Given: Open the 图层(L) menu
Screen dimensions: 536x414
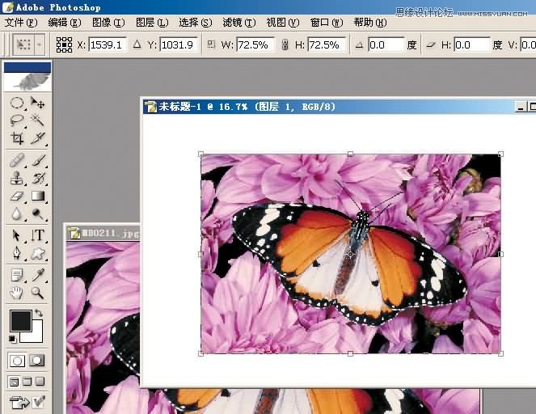Looking at the screenshot, I should pos(152,23).
